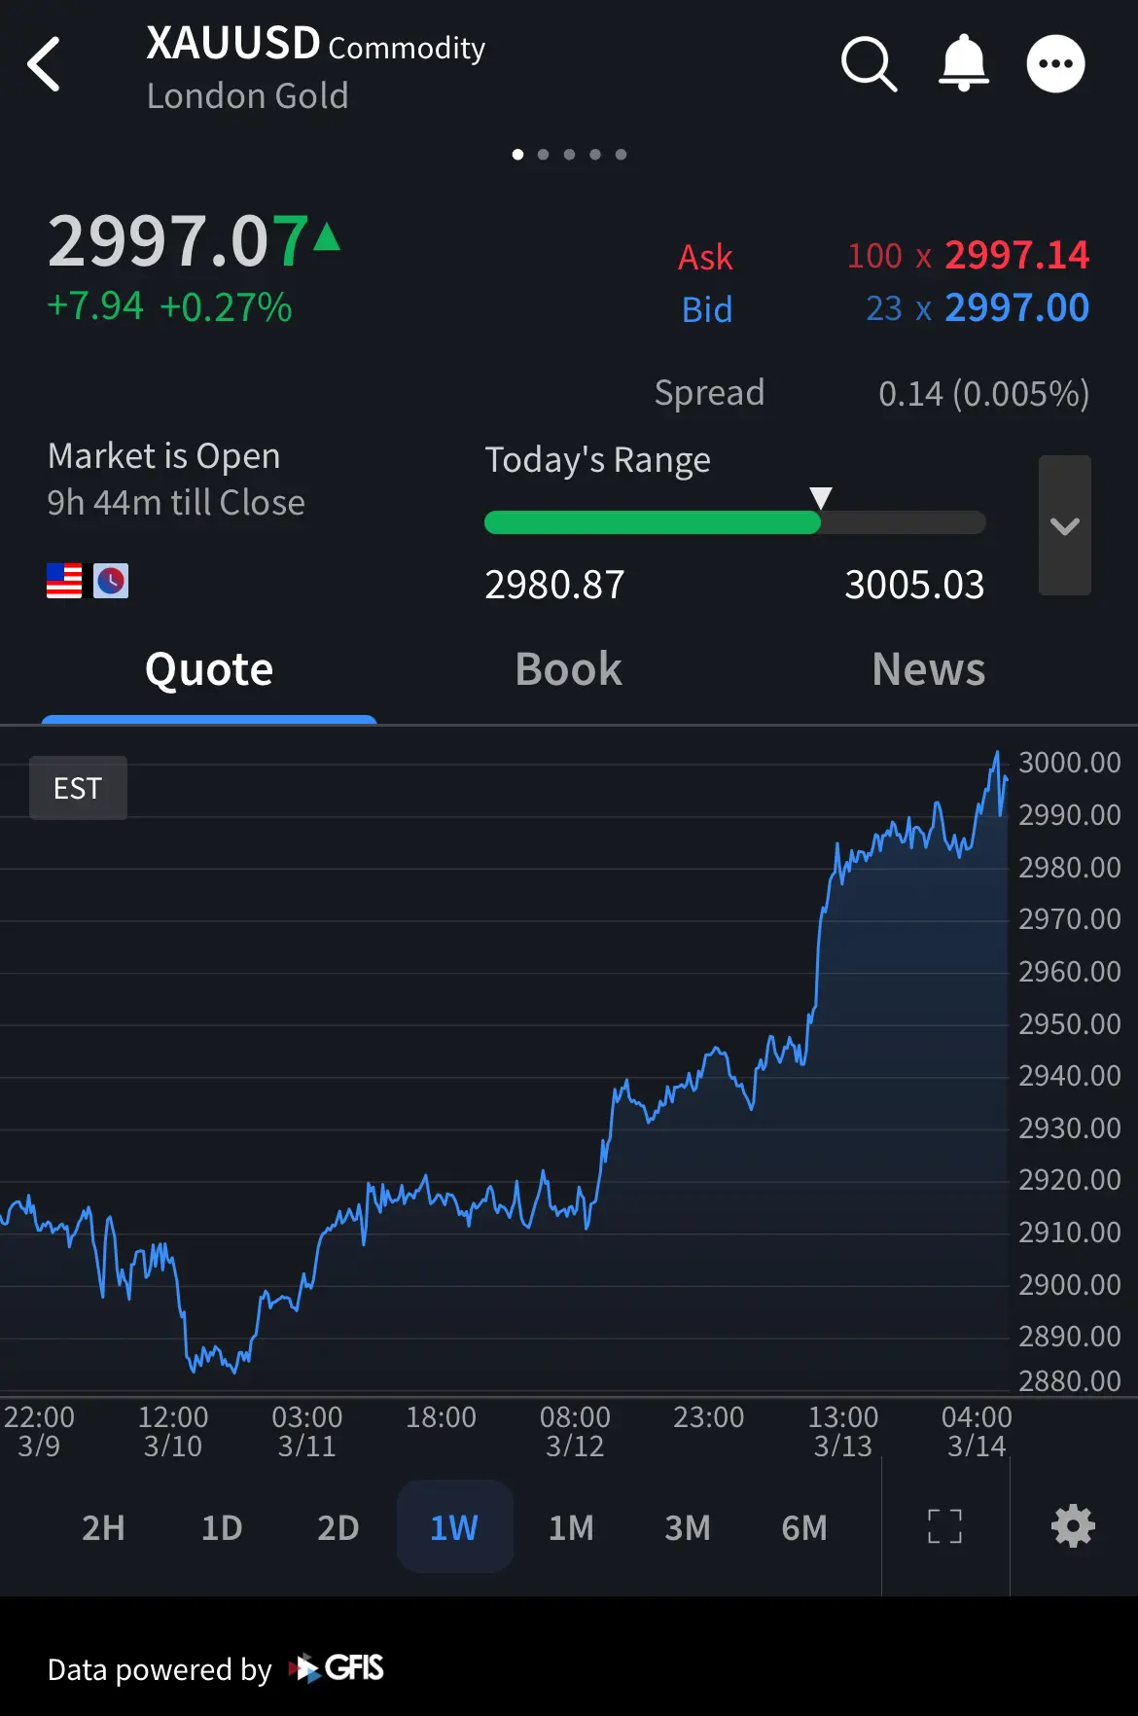Image resolution: width=1138 pixels, height=1716 pixels.
Task: Tap the percent change +0.27%
Action: (226, 307)
